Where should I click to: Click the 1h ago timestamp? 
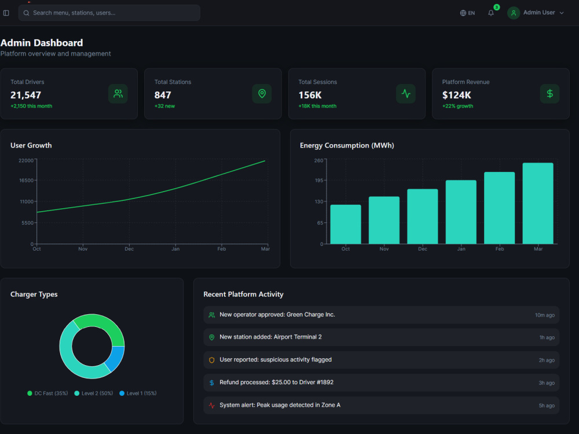pyautogui.click(x=547, y=337)
